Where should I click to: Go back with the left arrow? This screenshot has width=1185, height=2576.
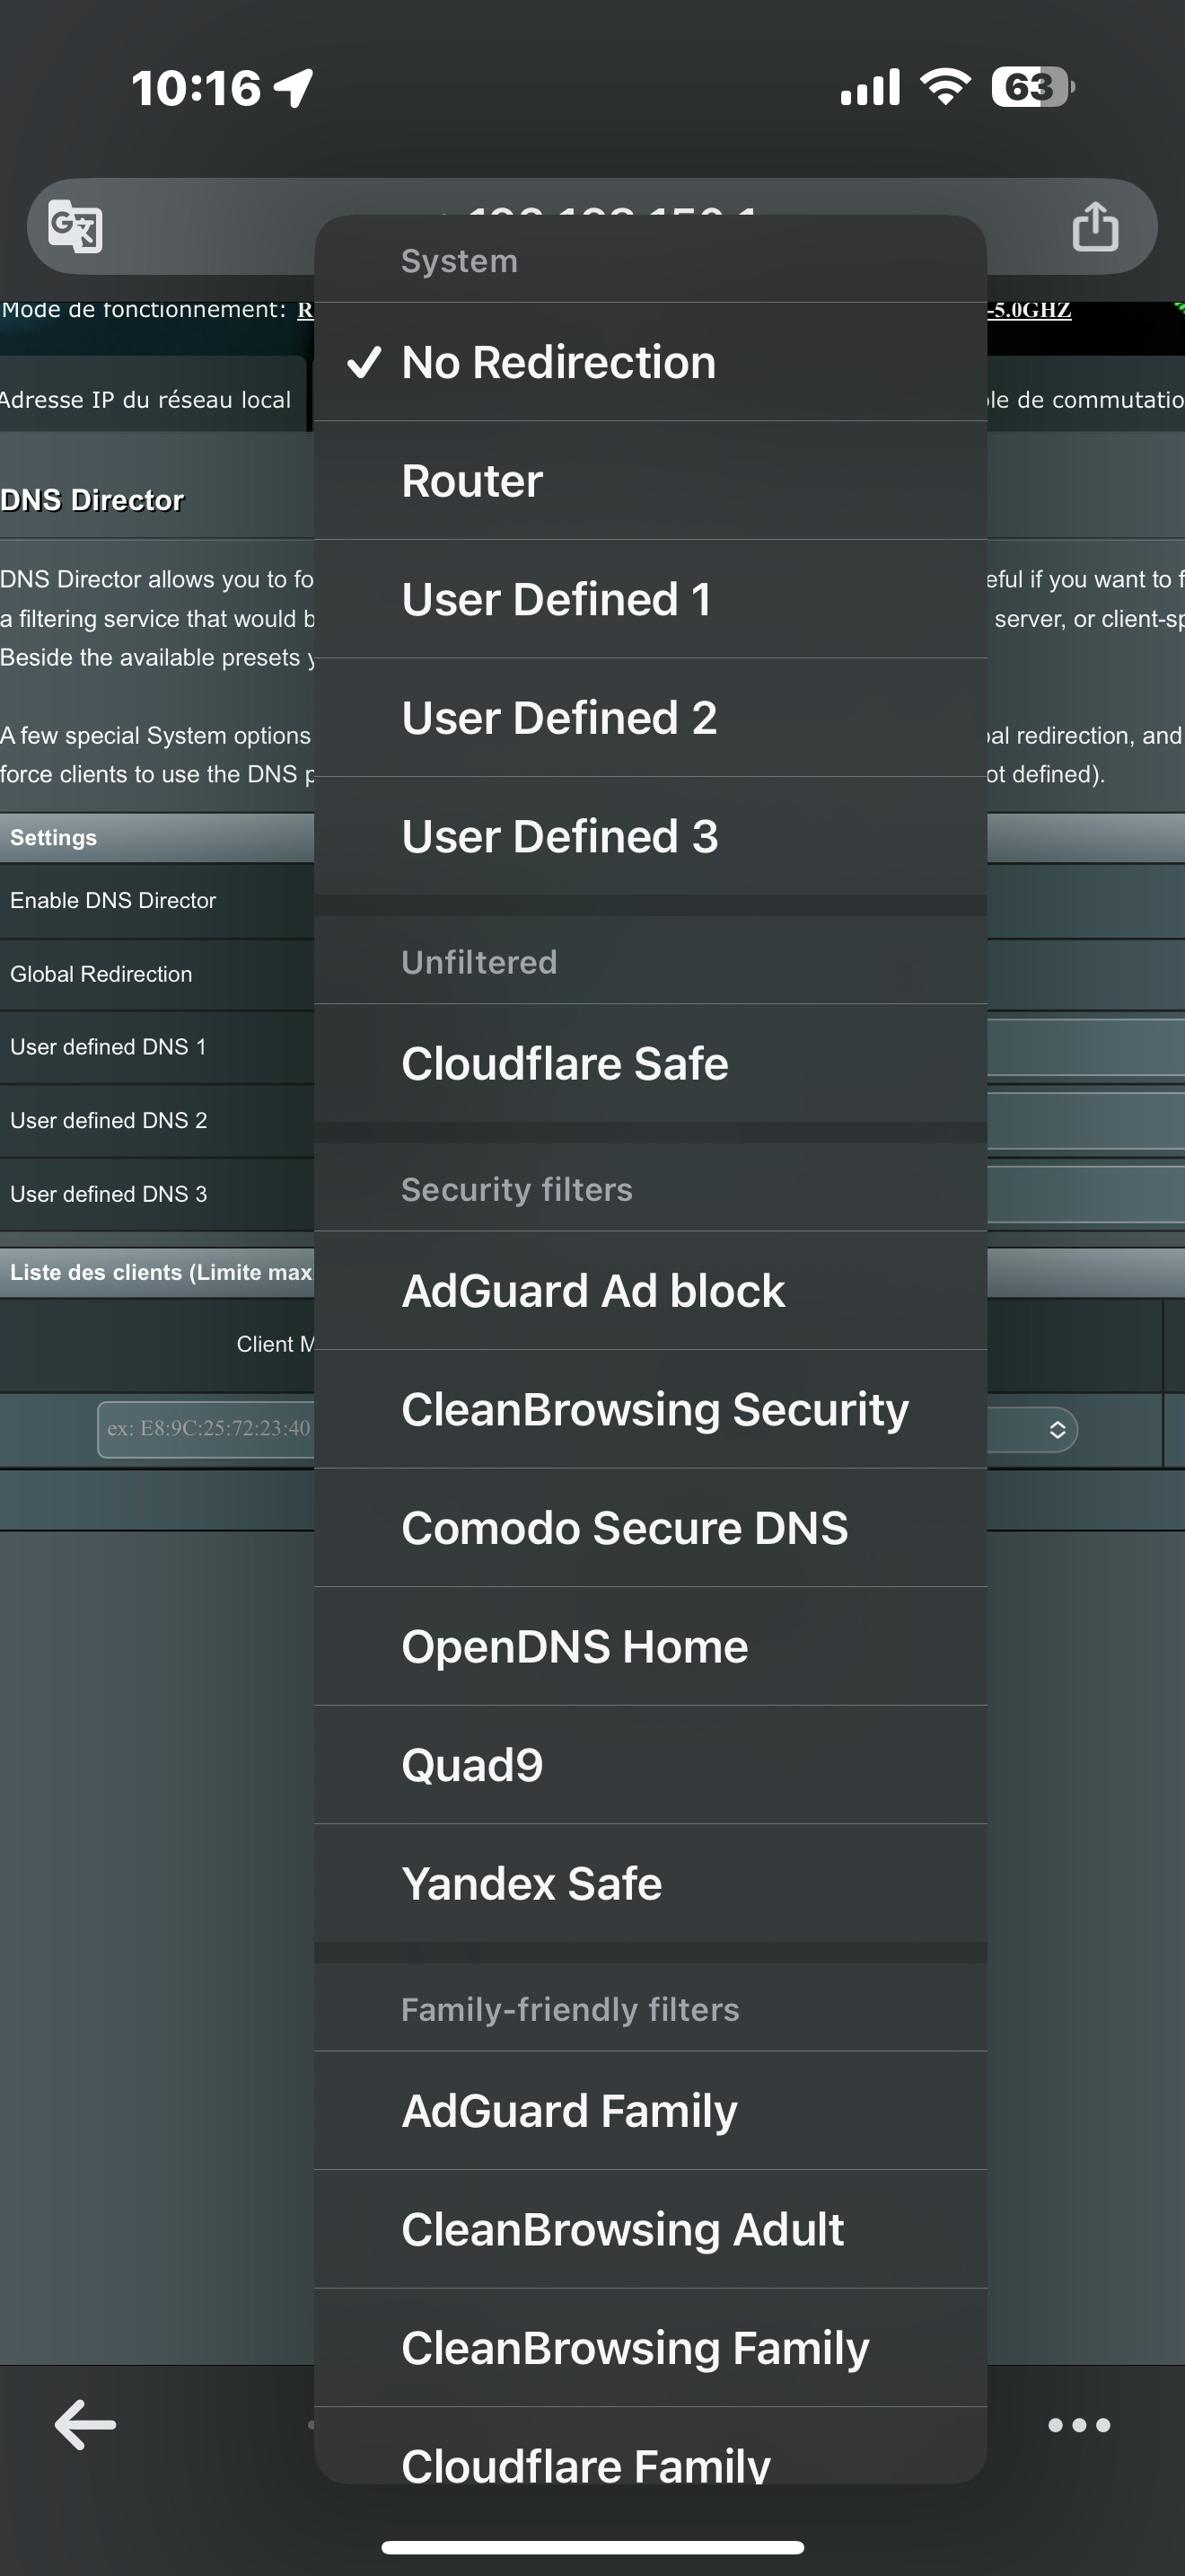tap(85, 2425)
